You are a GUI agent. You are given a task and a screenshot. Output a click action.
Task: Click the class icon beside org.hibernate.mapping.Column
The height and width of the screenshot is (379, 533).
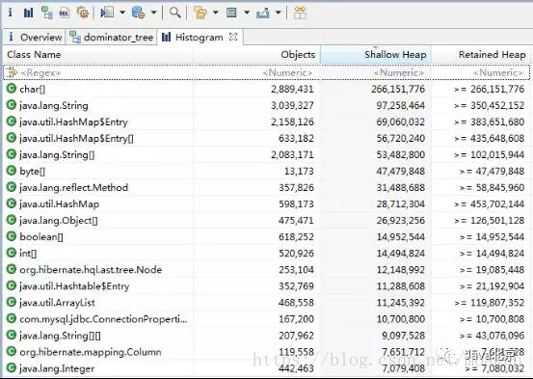pos(12,351)
